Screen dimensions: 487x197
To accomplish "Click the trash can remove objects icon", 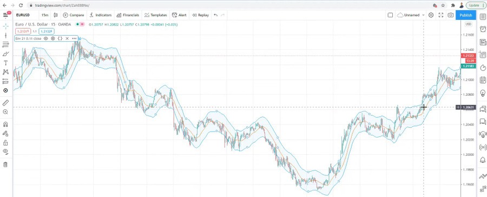I will coord(5,165).
